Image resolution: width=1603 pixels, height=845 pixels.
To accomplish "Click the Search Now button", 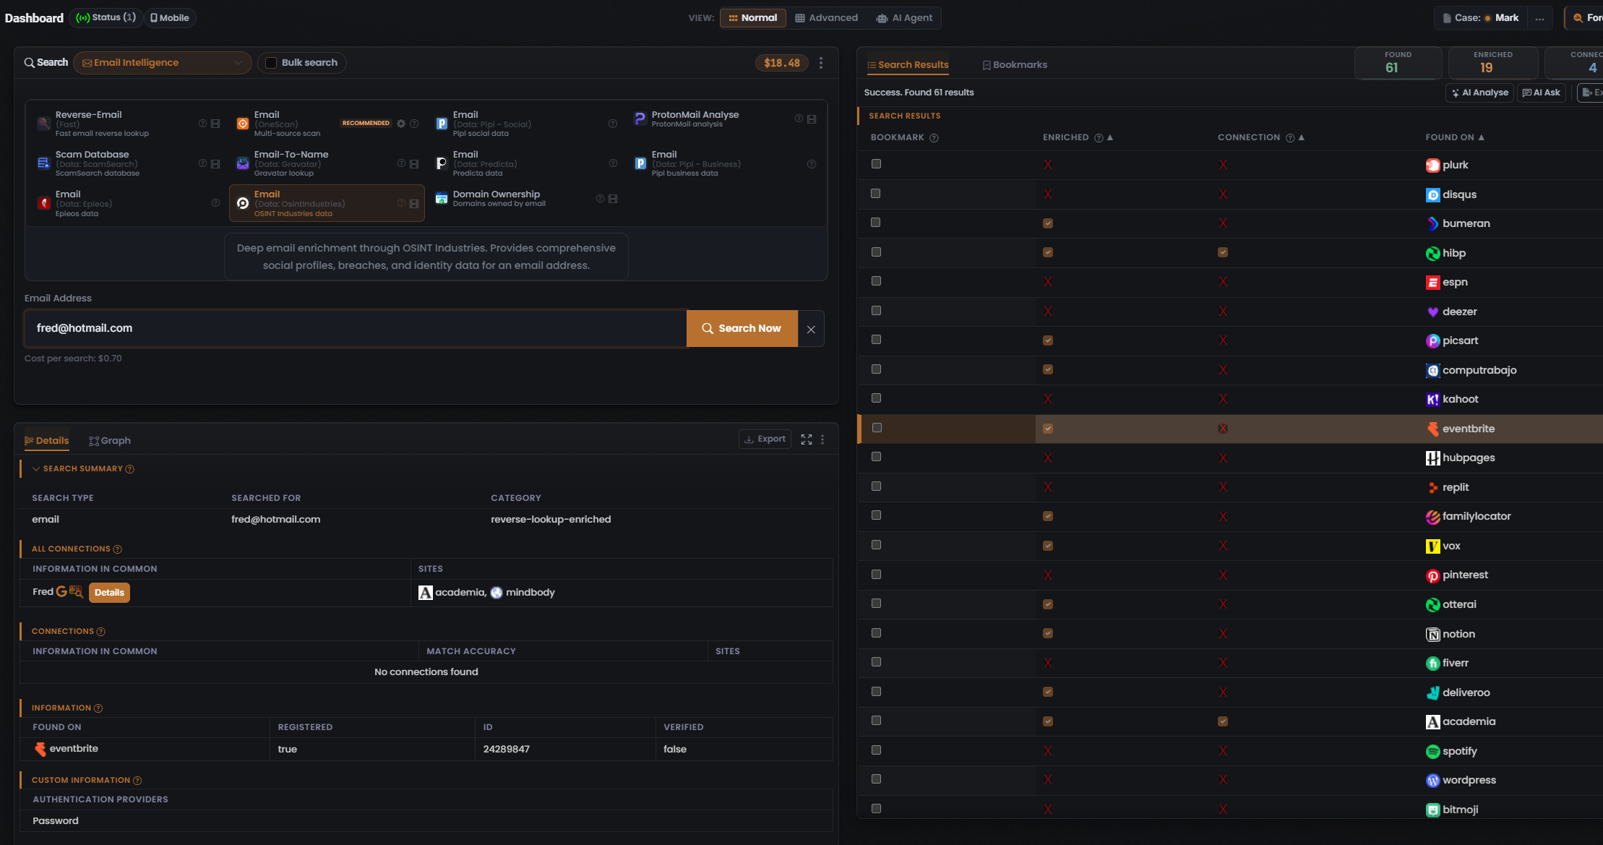I will [742, 328].
